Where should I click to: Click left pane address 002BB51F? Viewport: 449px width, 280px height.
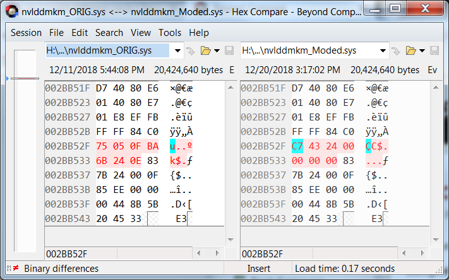(68, 88)
